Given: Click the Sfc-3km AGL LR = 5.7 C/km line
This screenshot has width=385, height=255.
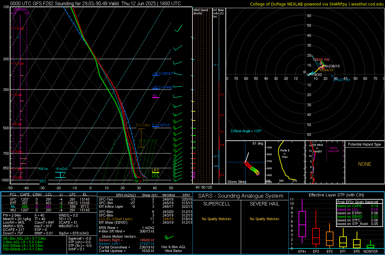Looking at the screenshot, I should tap(24, 238).
